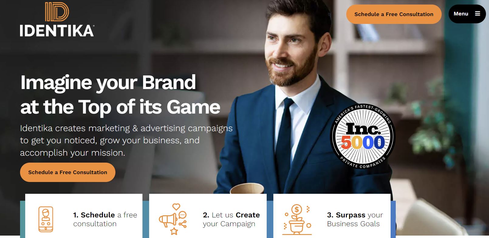Select the Schedule a free consultation text
This screenshot has height=238, width=489.
click(105, 219)
